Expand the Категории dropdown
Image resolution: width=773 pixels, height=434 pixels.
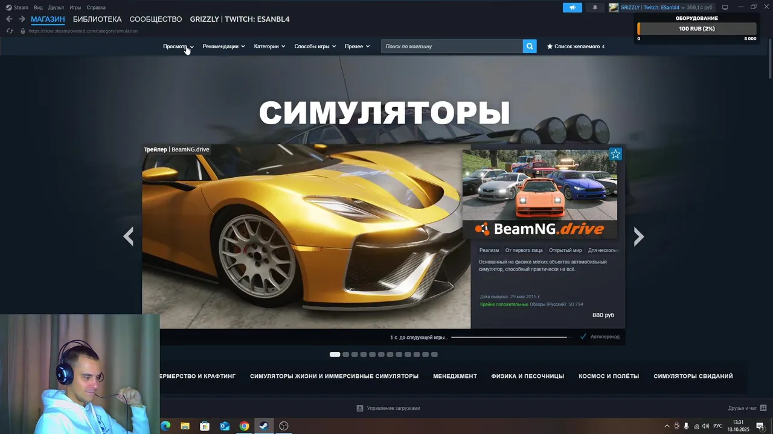tap(269, 46)
